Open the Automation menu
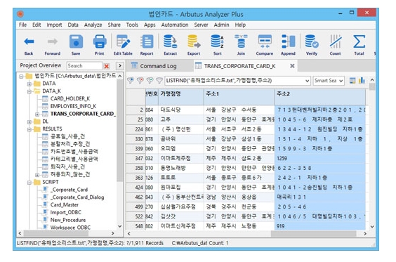This screenshot has width=396, height=262. pos(175,25)
